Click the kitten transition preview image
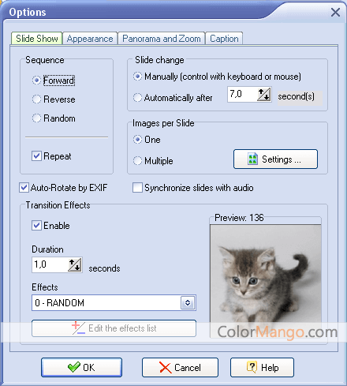The image size is (347, 386). [x=266, y=280]
